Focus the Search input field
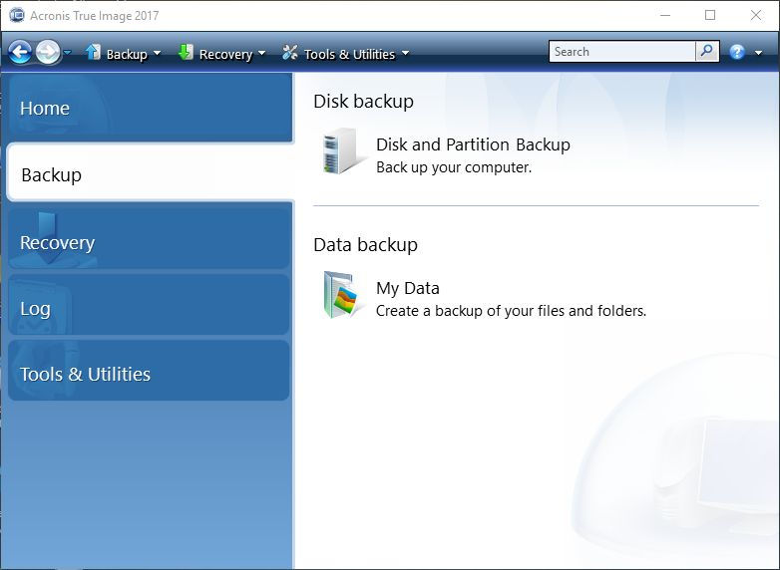The width and height of the screenshot is (780, 570). pyautogui.click(x=621, y=51)
